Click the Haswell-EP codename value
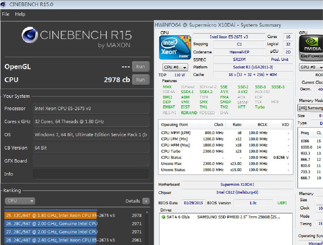 click(x=239, y=52)
